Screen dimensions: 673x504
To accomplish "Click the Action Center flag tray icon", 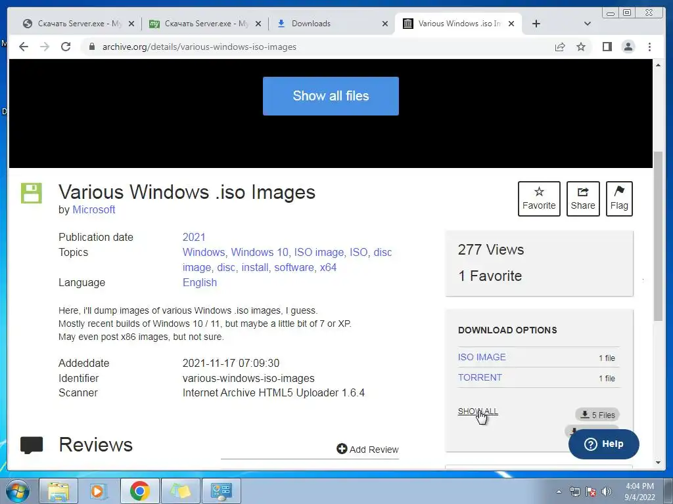I will click(x=591, y=492).
